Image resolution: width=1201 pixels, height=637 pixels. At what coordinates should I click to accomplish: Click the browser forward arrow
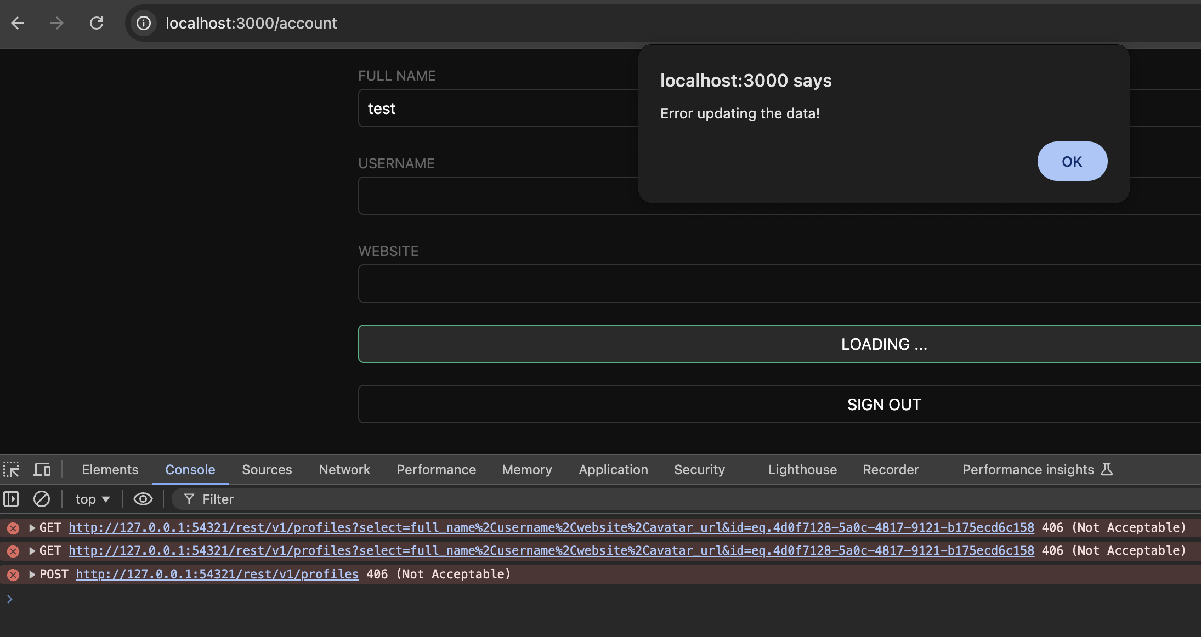point(56,23)
